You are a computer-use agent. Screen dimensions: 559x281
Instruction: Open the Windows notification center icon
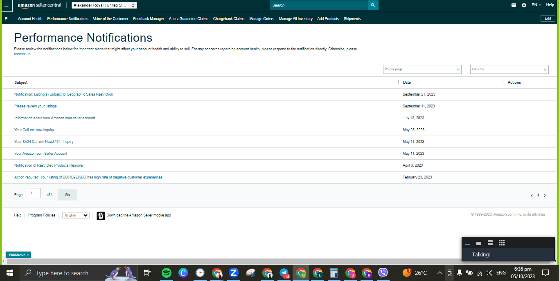coord(545,273)
